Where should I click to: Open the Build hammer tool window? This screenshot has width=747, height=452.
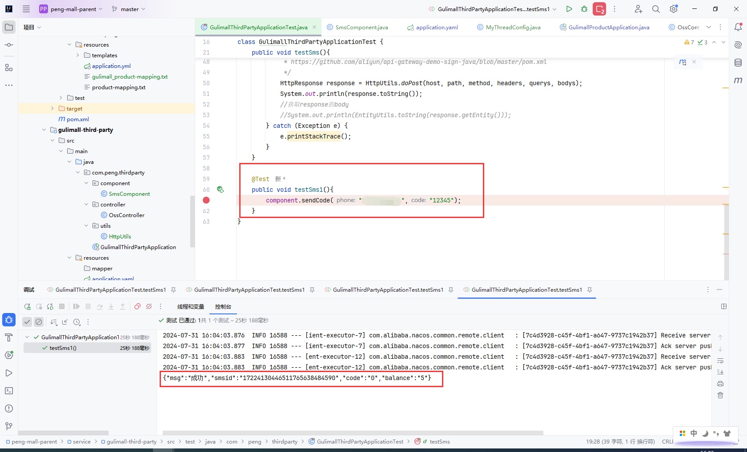pyautogui.click(x=9, y=337)
